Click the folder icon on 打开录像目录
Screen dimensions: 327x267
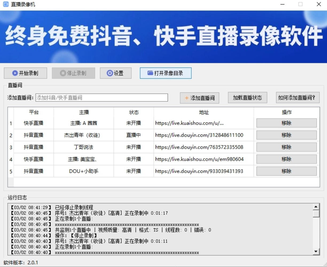click(150, 73)
